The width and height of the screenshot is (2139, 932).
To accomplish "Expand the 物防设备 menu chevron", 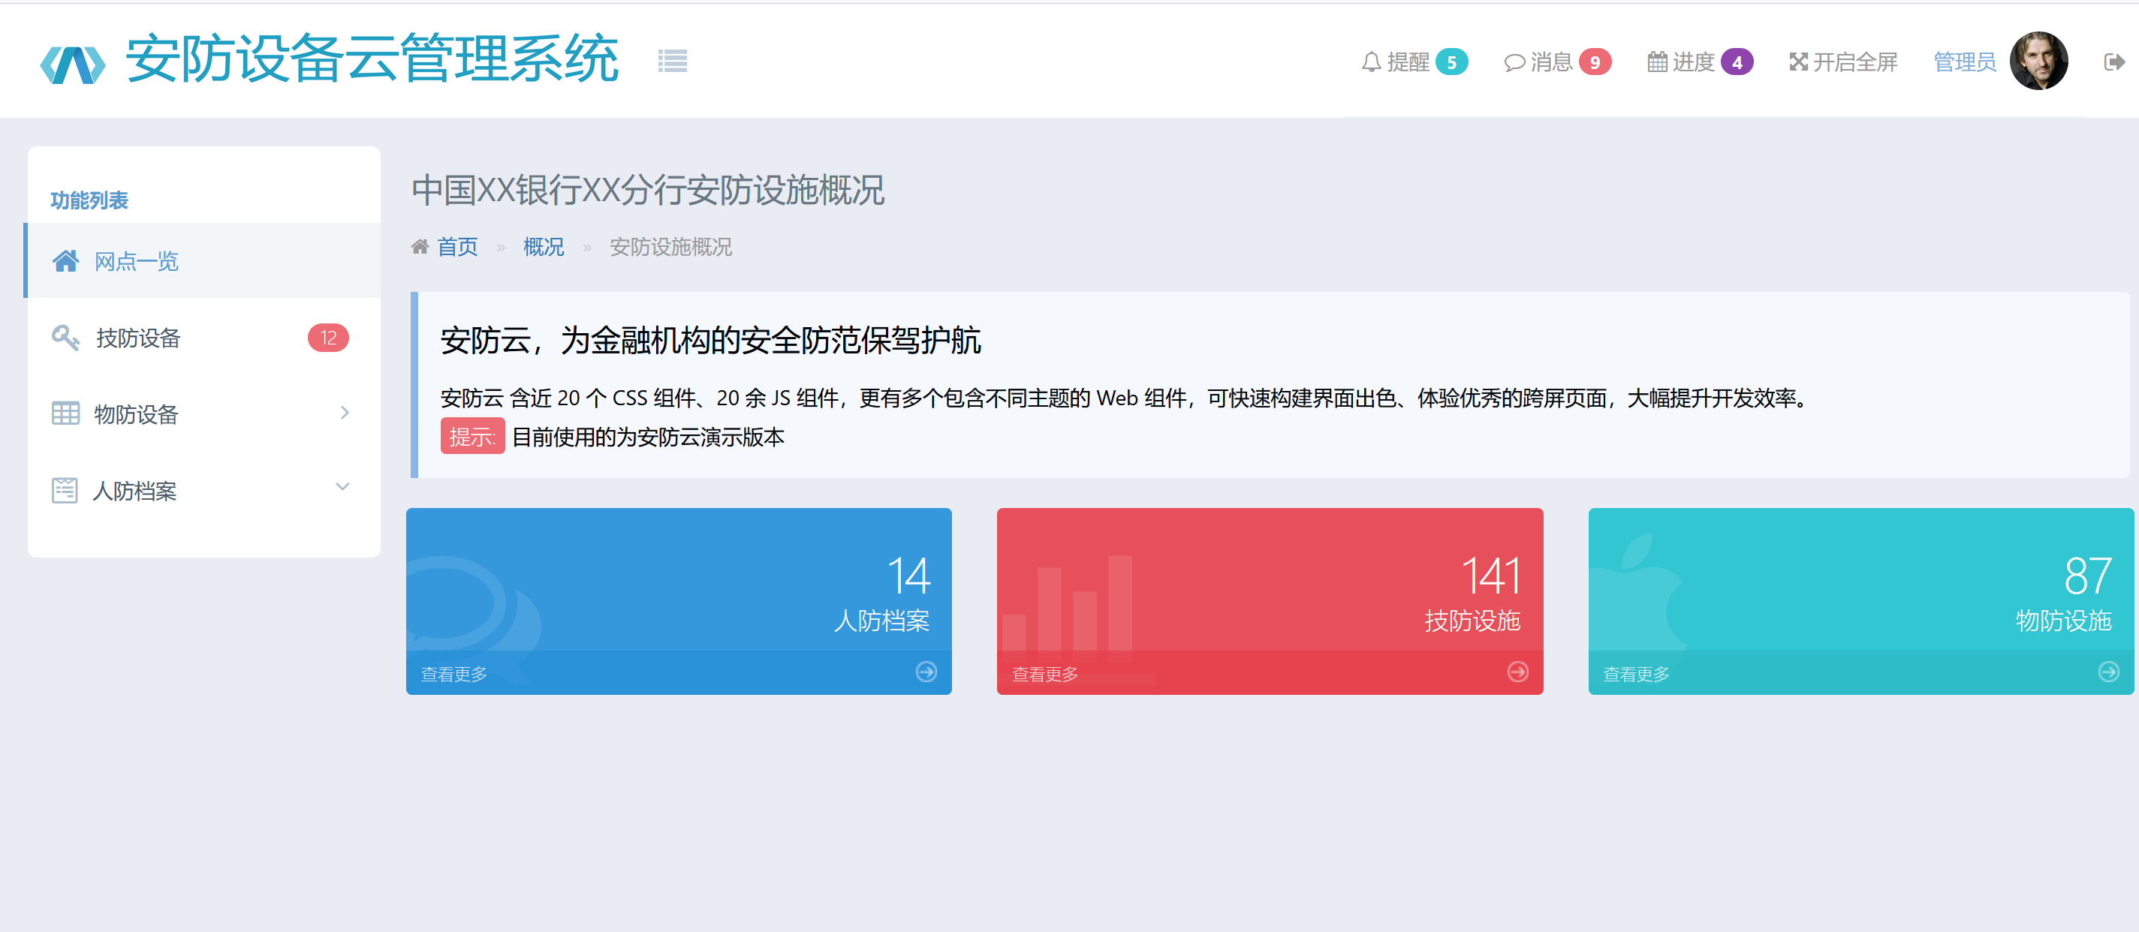I will point(344,413).
